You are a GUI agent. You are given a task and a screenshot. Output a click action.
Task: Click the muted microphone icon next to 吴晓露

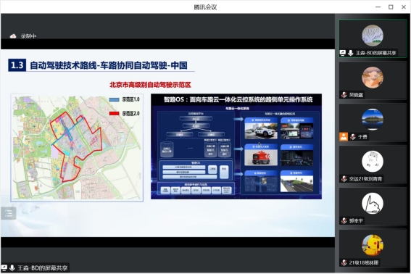pyautogui.click(x=344, y=95)
